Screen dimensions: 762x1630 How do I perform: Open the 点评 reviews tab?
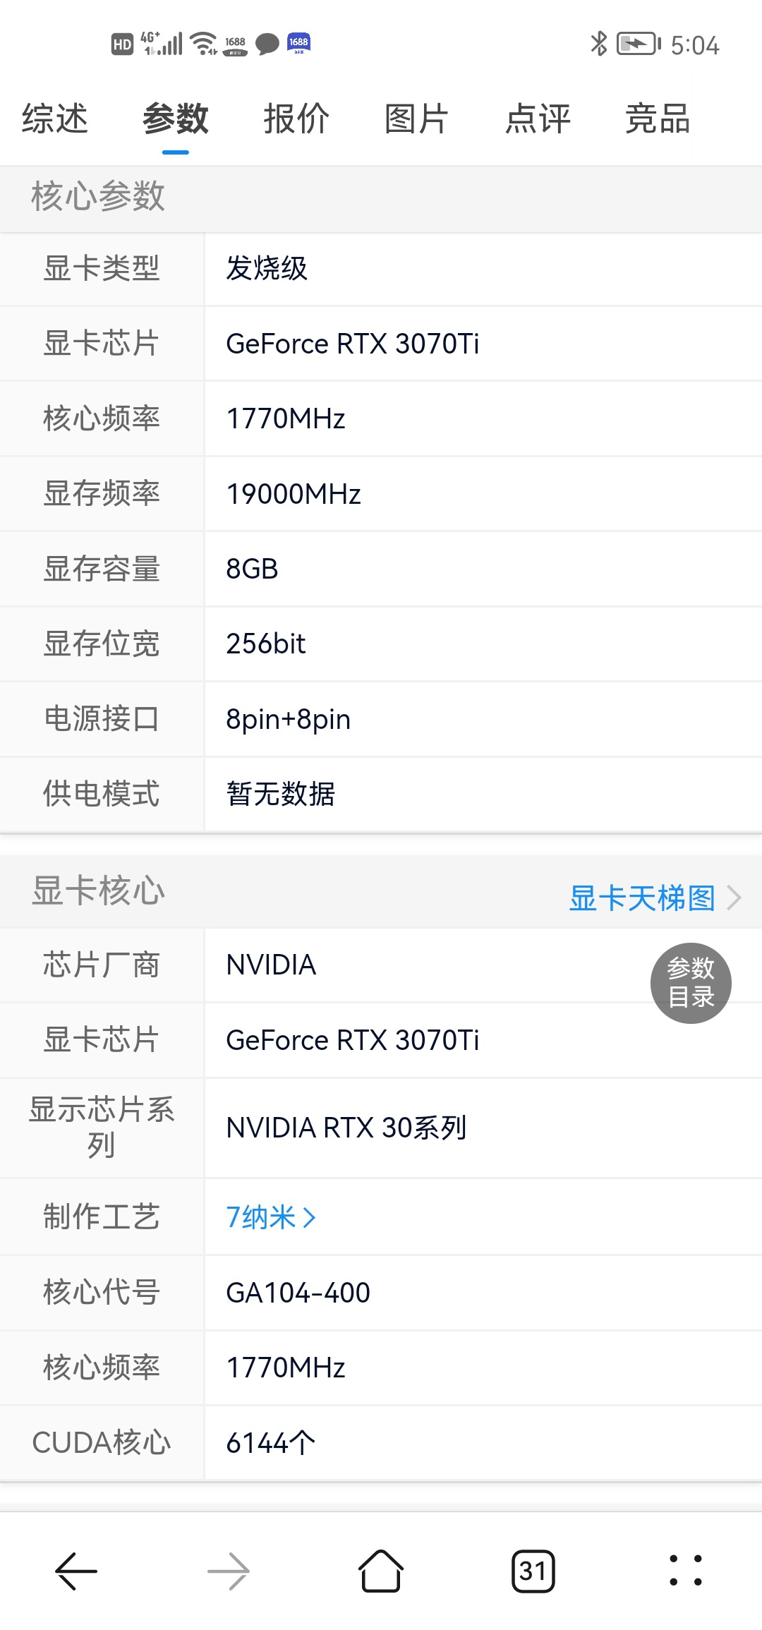[538, 119]
